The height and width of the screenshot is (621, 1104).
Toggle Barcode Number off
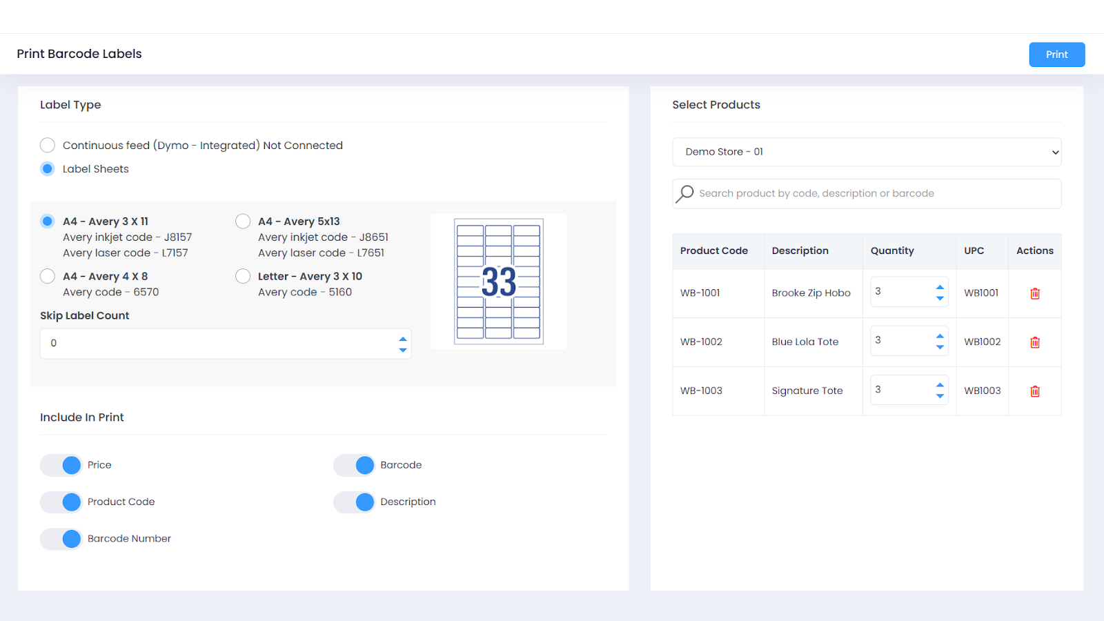coord(61,539)
